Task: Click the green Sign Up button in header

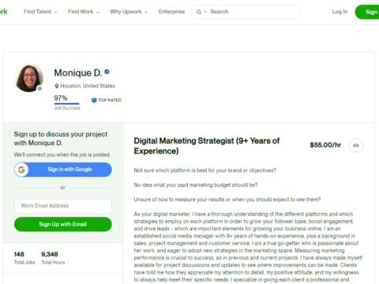Action: pyautogui.click(x=367, y=12)
